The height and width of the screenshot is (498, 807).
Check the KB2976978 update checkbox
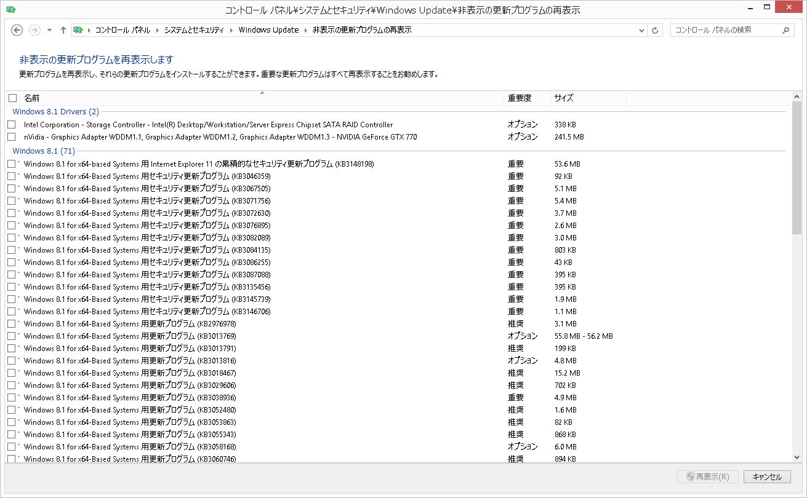[12, 324]
